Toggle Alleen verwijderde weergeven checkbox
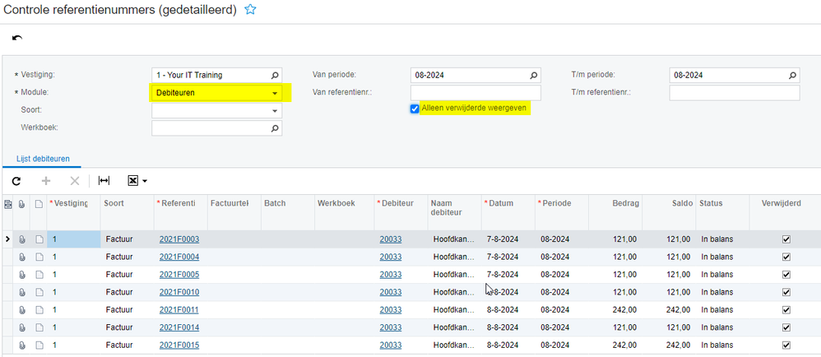The image size is (821, 357). click(415, 109)
